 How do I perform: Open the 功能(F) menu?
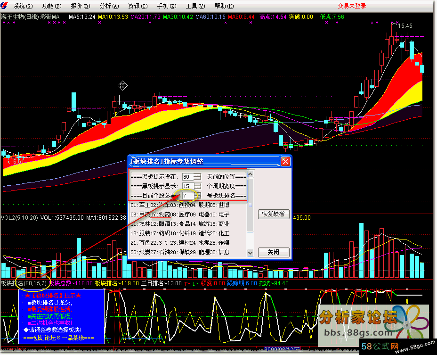pyautogui.click(x=51, y=6)
